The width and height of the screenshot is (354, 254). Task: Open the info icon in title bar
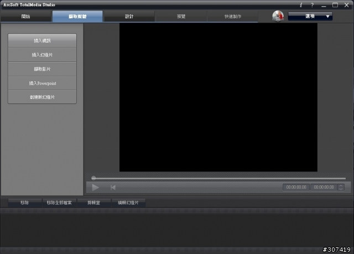click(301, 5)
